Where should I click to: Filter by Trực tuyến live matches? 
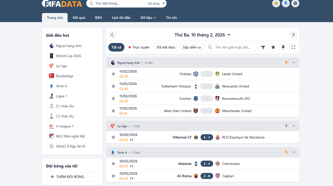[x=139, y=47]
